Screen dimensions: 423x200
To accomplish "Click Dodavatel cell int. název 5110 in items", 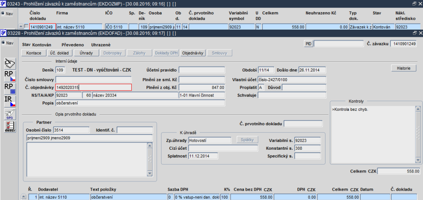I will 64,197.
